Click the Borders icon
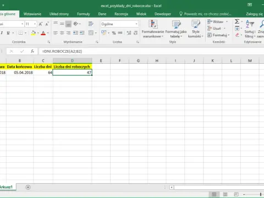 (x=21, y=33)
